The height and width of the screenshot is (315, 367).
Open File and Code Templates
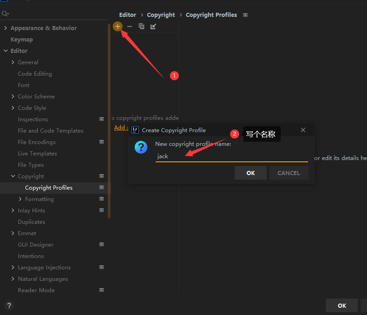[x=51, y=131]
